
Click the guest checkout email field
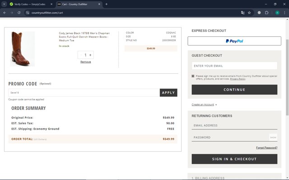pyautogui.click(x=234, y=66)
